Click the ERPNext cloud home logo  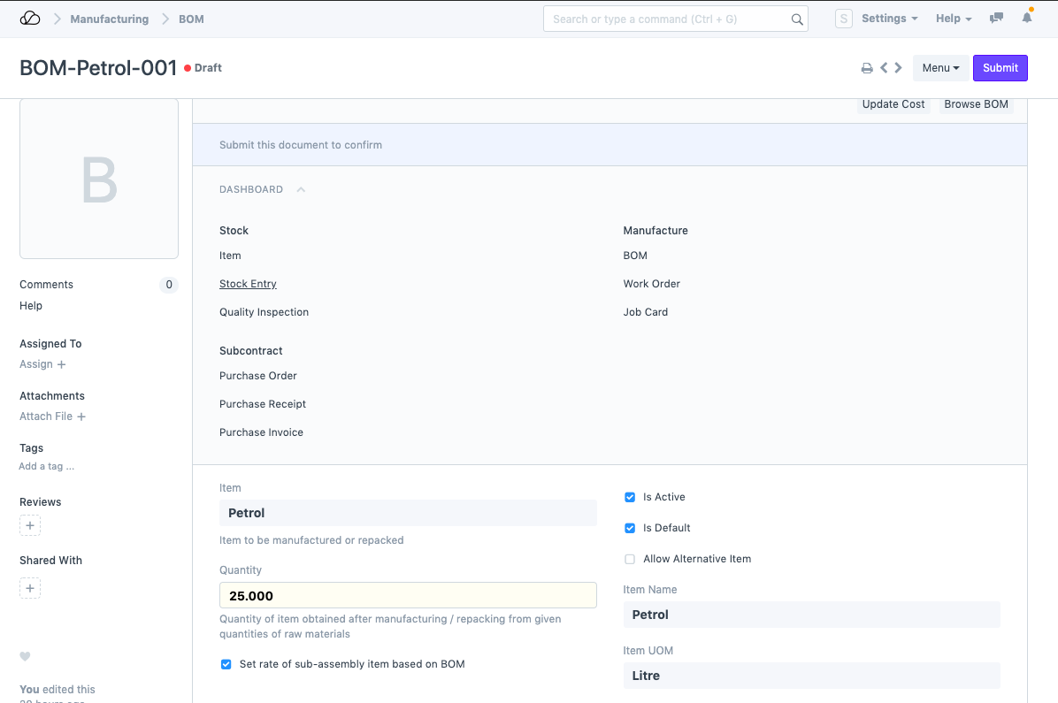pos(29,19)
